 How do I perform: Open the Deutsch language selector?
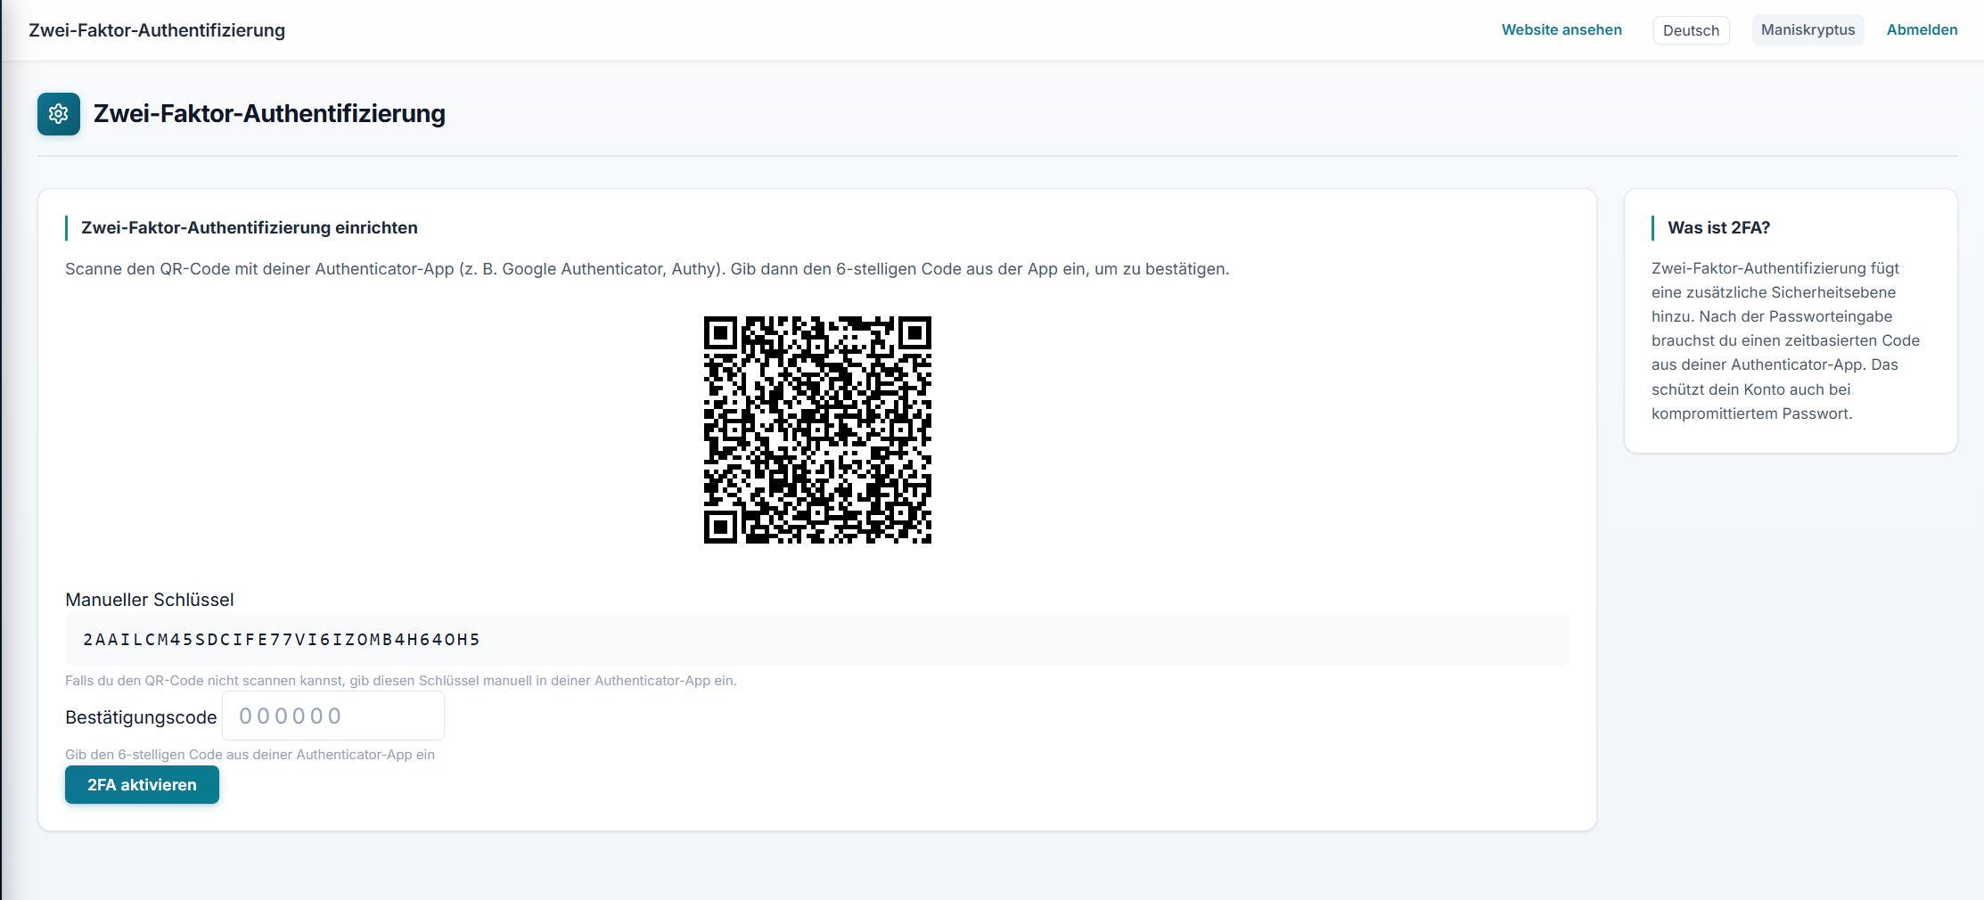click(1691, 30)
